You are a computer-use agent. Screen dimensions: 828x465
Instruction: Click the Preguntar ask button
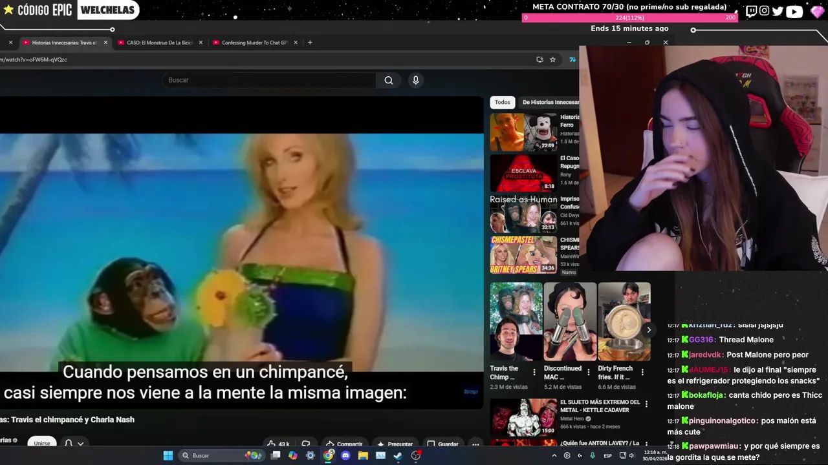tap(395, 444)
